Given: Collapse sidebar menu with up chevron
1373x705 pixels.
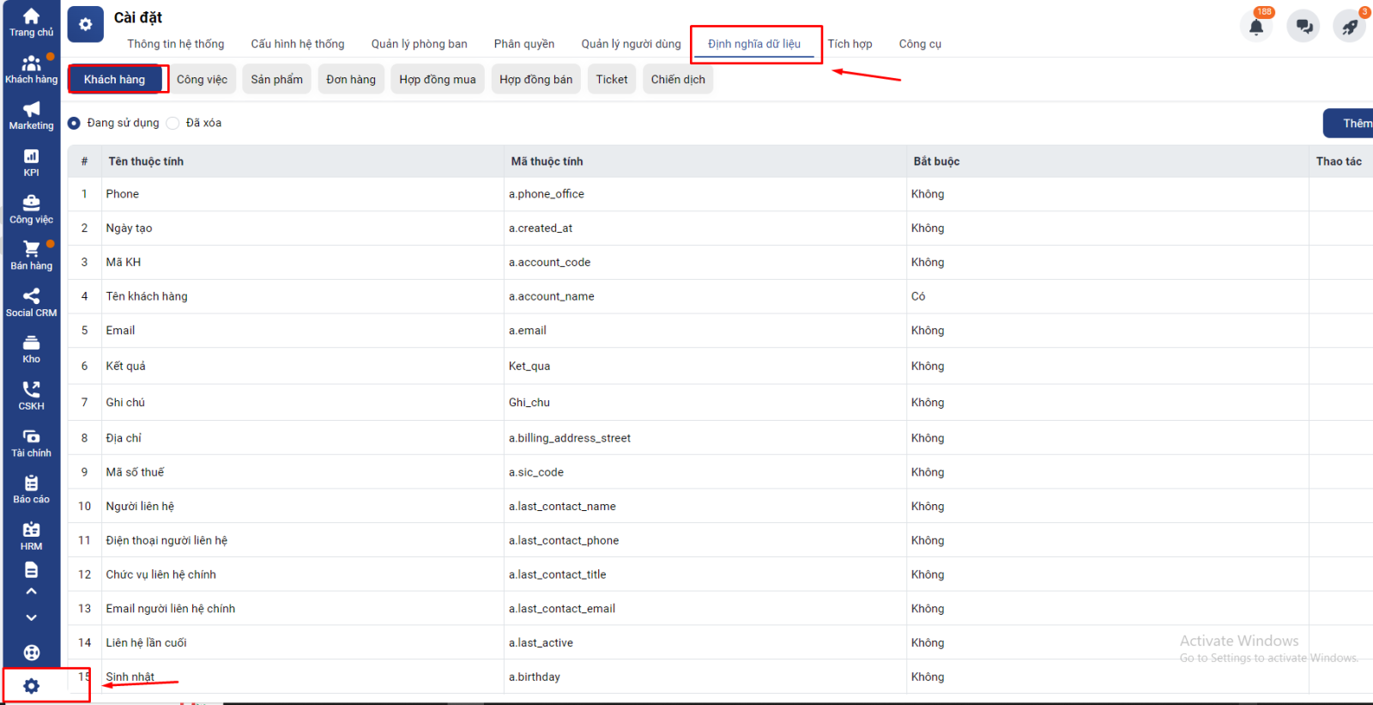Looking at the screenshot, I should point(31,592).
